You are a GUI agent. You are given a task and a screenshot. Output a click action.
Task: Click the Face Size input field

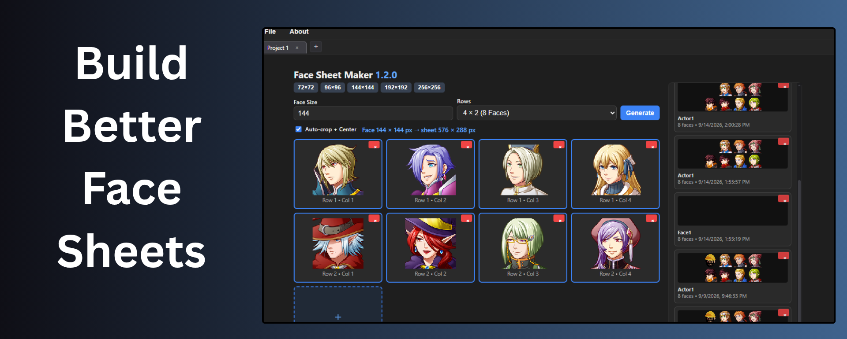pos(373,113)
